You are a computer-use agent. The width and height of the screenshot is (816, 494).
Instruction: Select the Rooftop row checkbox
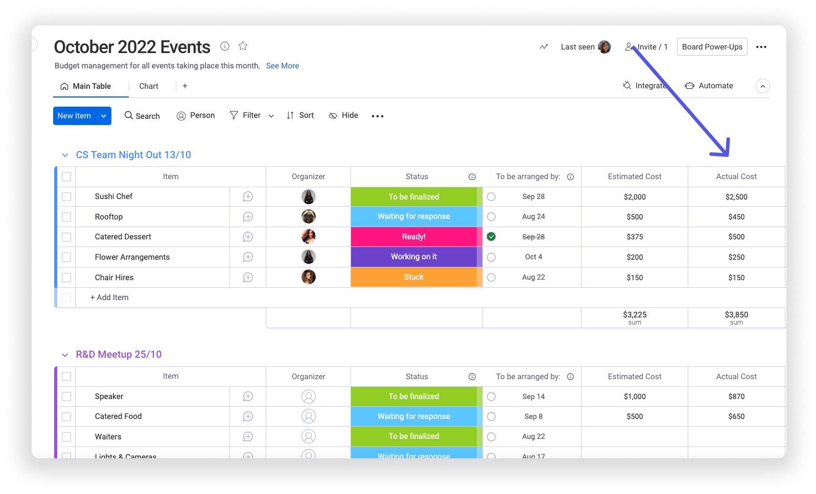click(x=66, y=217)
